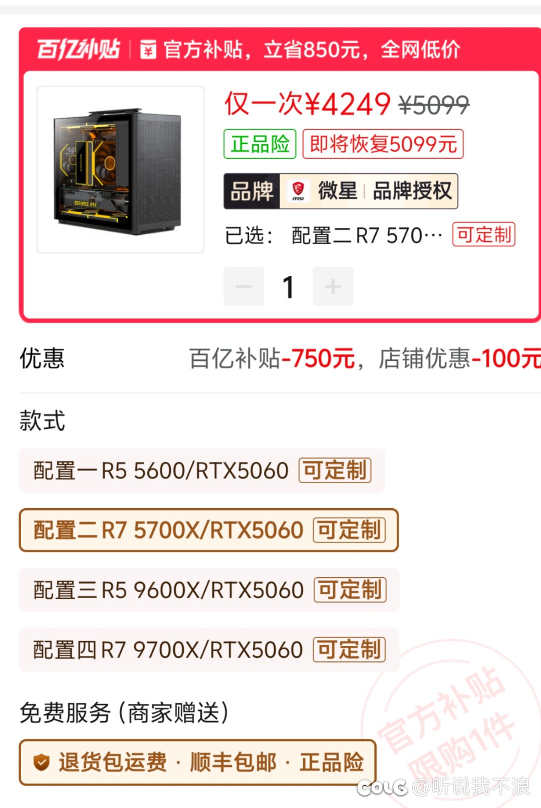Screen dimensions: 541x808
Task: Increase quantity with the plus button
Action: 333,286
